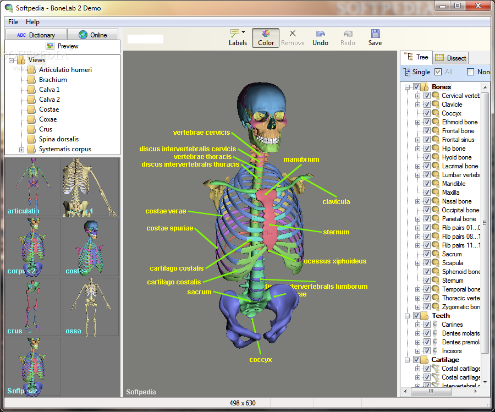This screenshot has height=412, width=495.
Task: Collapse the Teeth tree group
Action: 407,316
